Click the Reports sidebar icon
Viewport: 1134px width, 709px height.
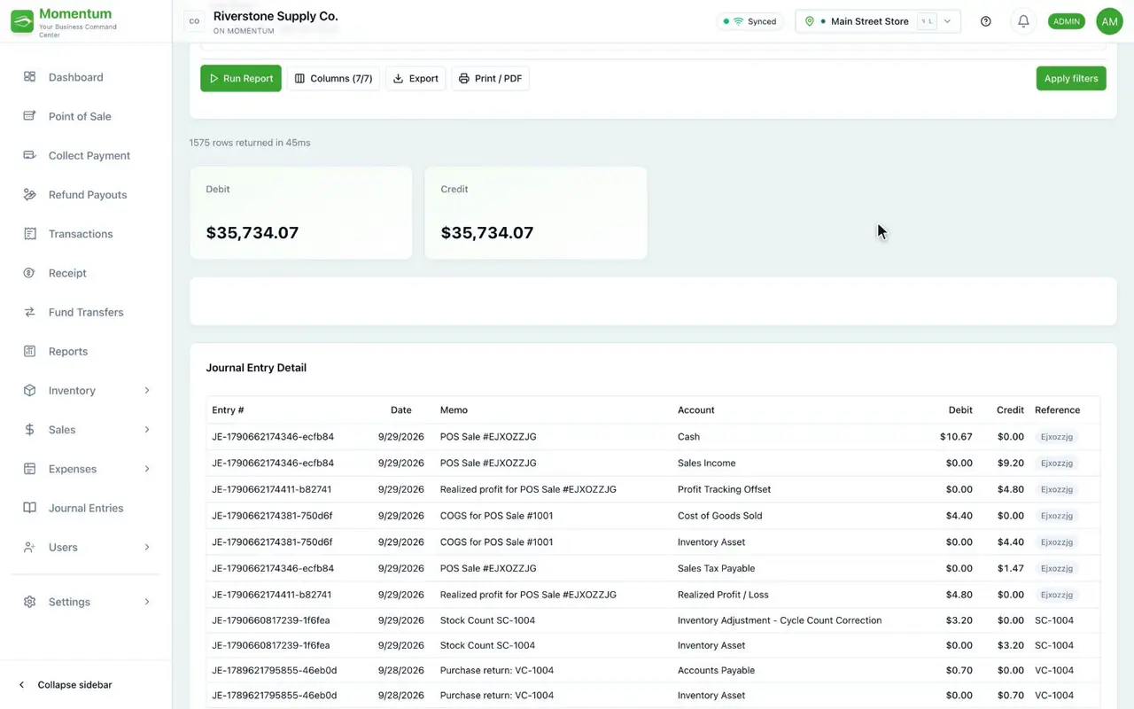pos(29,351)
